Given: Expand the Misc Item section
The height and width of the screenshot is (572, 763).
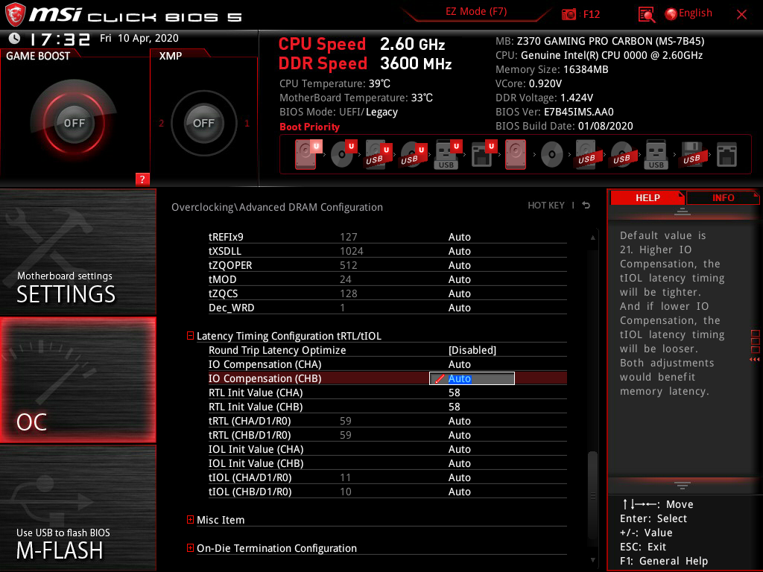Looking at the screenshot, I should 190,519.
